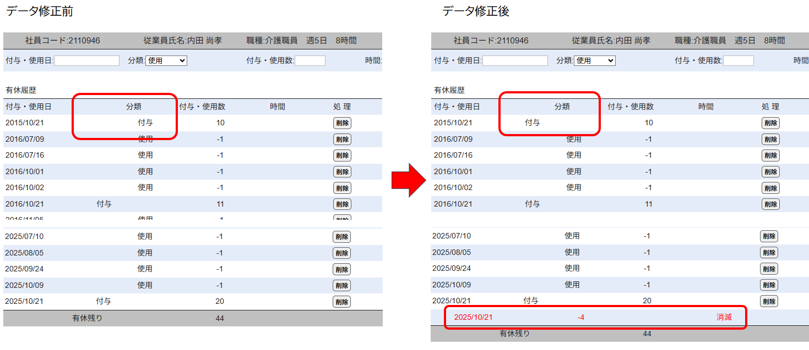Delete 2025/10/21 付与 row in データ修正前 panel
Image resolution: width=809 pixels, height=350 pixels.
tap(341, 302)
